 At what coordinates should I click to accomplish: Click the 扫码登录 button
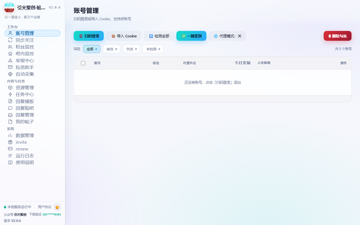point(89,36)
